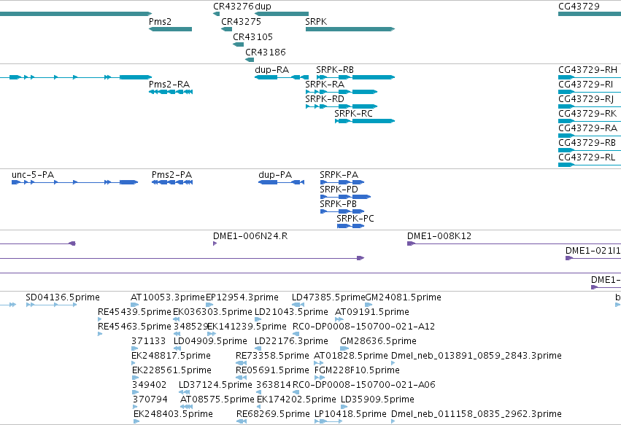Select the LD37124.5prime EST label

tap(215, 385)
